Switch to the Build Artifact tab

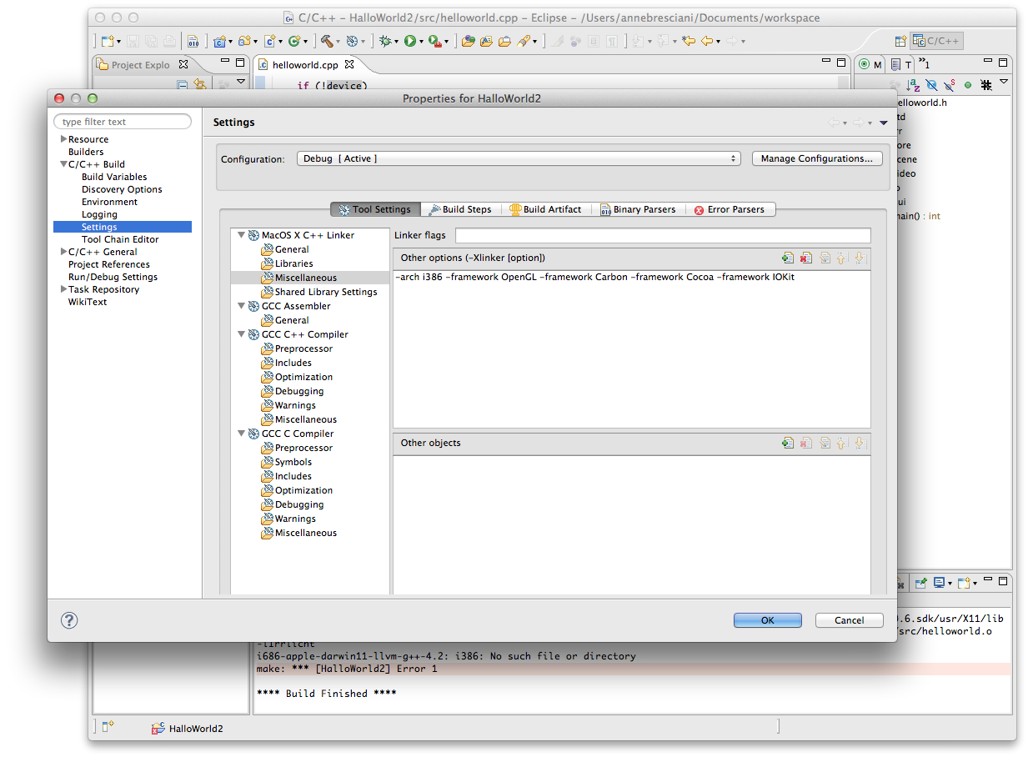[x=545, y=209]
